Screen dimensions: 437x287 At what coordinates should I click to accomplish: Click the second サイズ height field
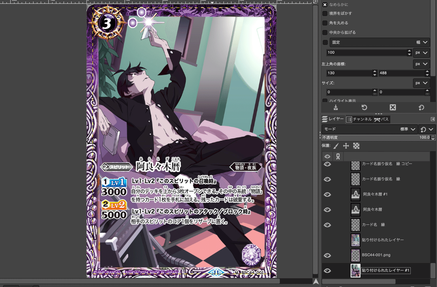click(402, 92)
